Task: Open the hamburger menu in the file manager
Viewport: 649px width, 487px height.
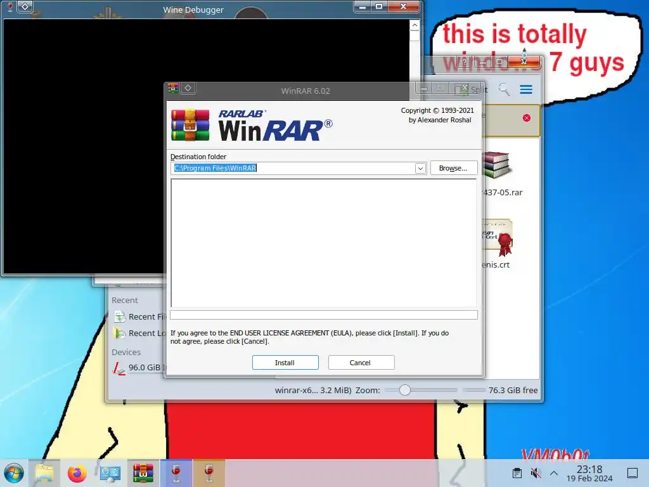Action: pos(526,89)
